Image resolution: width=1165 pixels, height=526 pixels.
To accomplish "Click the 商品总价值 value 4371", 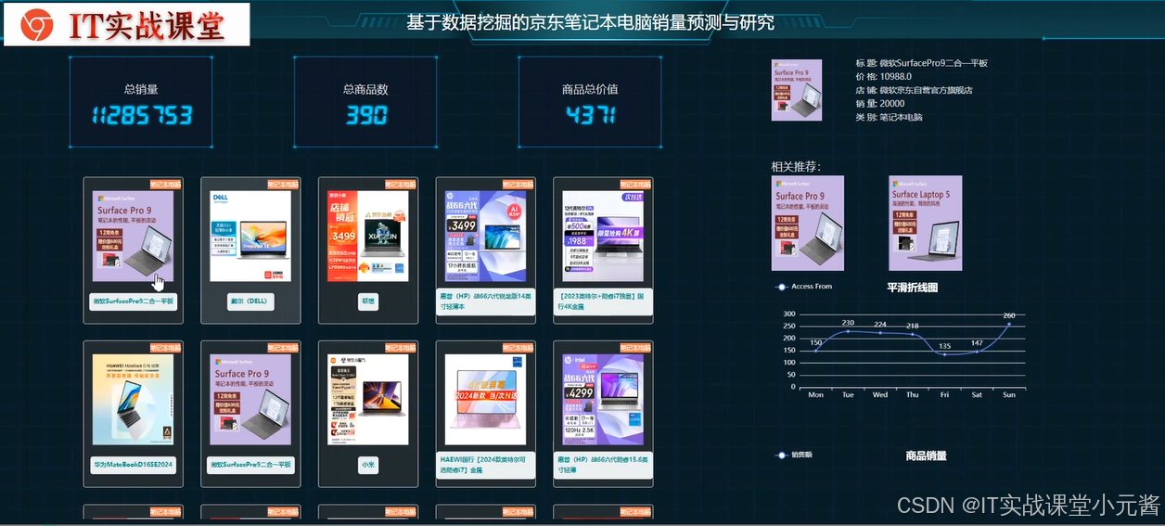I will point(591,115).
